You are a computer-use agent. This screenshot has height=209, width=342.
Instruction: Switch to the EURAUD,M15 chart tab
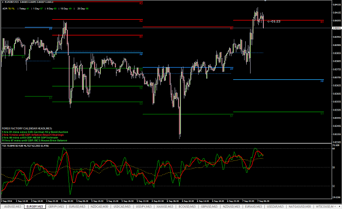click(x=253, y=206)
